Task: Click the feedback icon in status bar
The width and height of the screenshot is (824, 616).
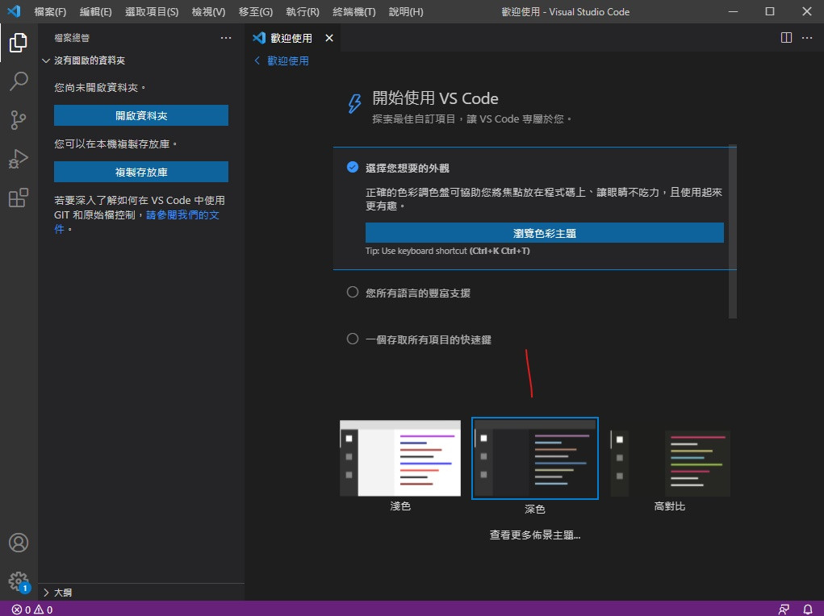Action: pos(784,610)
